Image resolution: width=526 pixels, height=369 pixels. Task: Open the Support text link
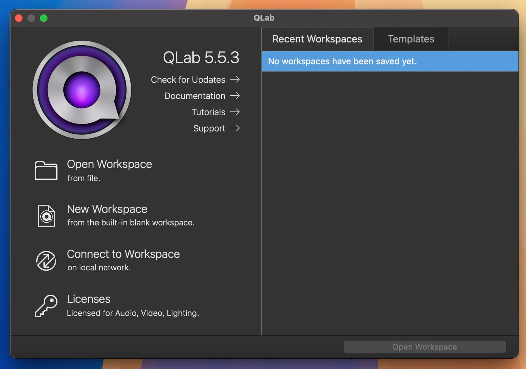pos(209,129)
